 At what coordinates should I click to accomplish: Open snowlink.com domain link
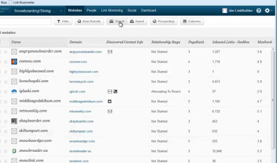point(79,161)
